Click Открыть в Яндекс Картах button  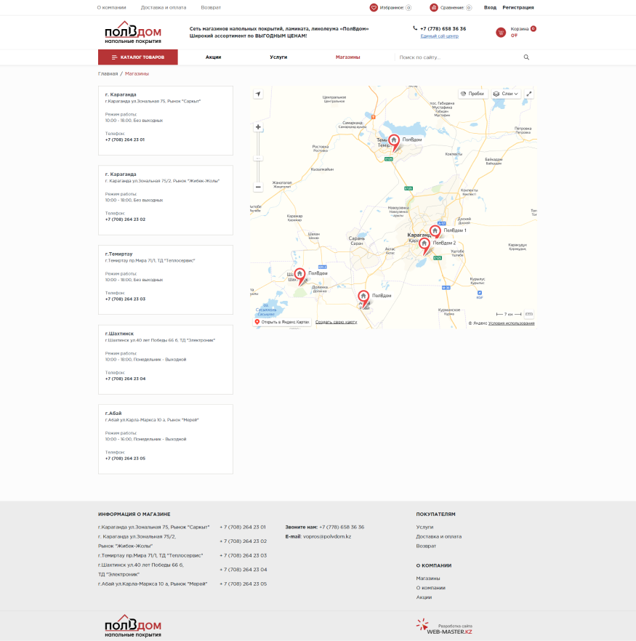pos(282,322)
